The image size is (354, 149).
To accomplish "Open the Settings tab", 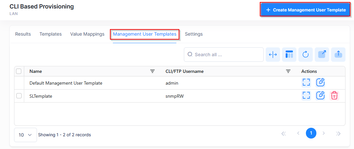I will [194, 34].
